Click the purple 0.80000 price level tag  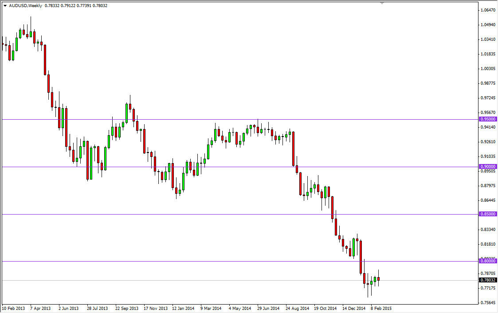point(487,262)
